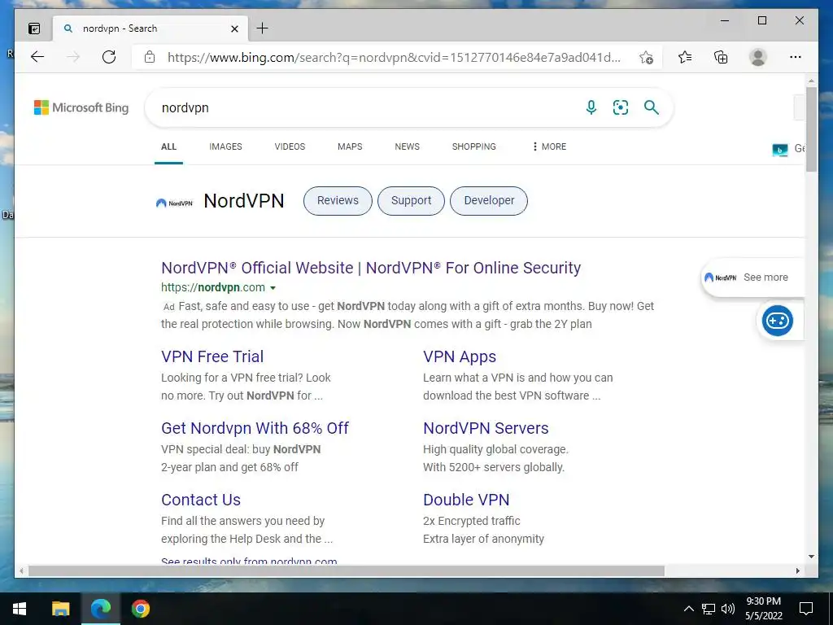Screen dimensions: 833x625
Task: Click the vertical scrollbar down arrow
Action: click(x=811, y=557)
